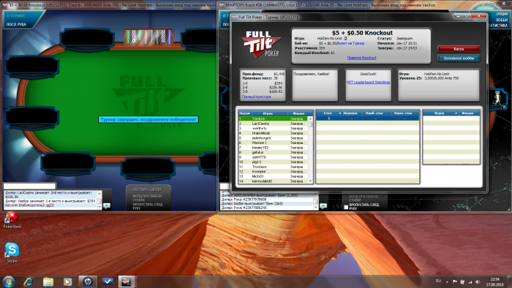Sort tables by Игроков column
512x288 pixels.
[350, 113]
